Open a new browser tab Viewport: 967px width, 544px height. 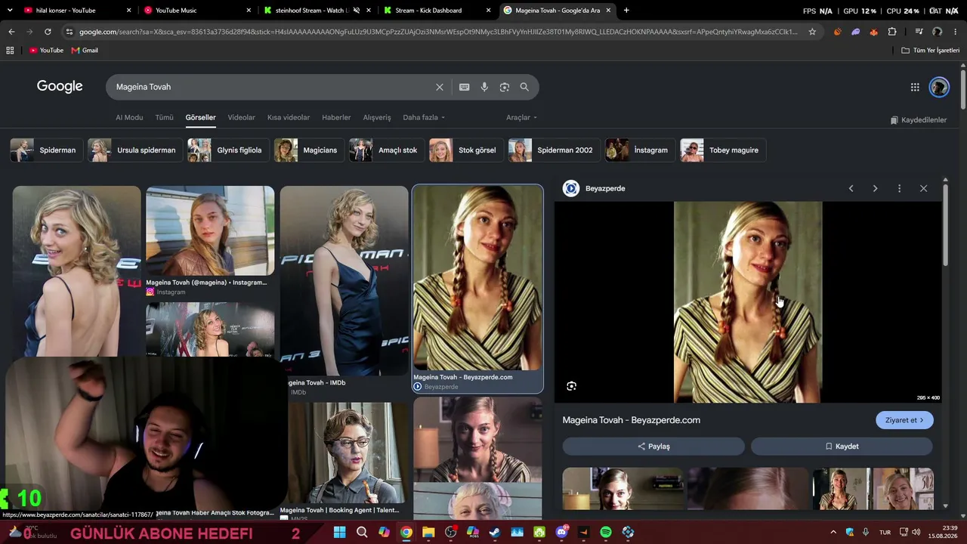(626, 11)
